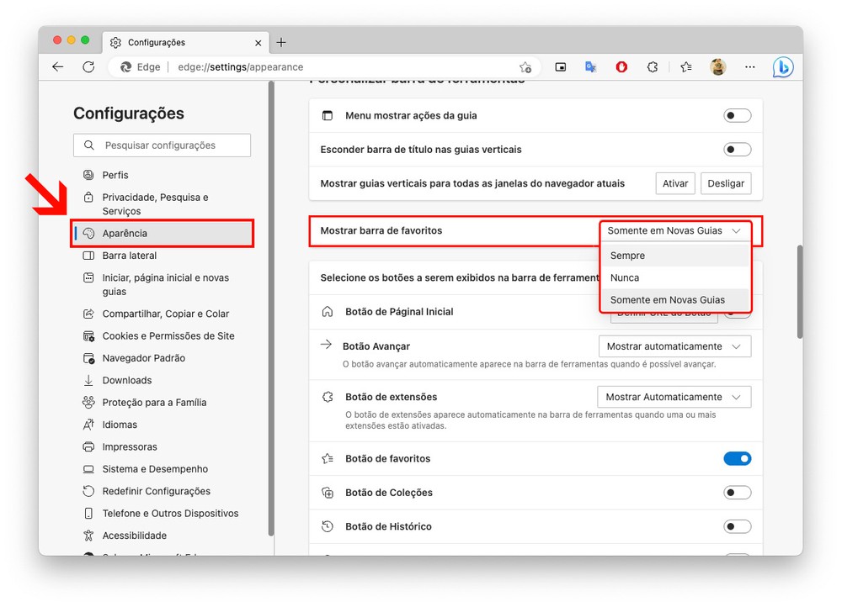
Task: Open a new tab with plus button
Action: pyautogui.click(x=281, y=42)
